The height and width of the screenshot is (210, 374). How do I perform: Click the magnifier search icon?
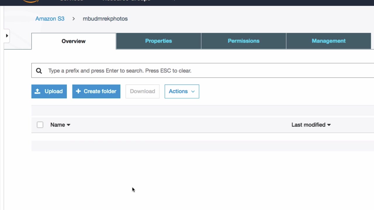coord(39,71)
